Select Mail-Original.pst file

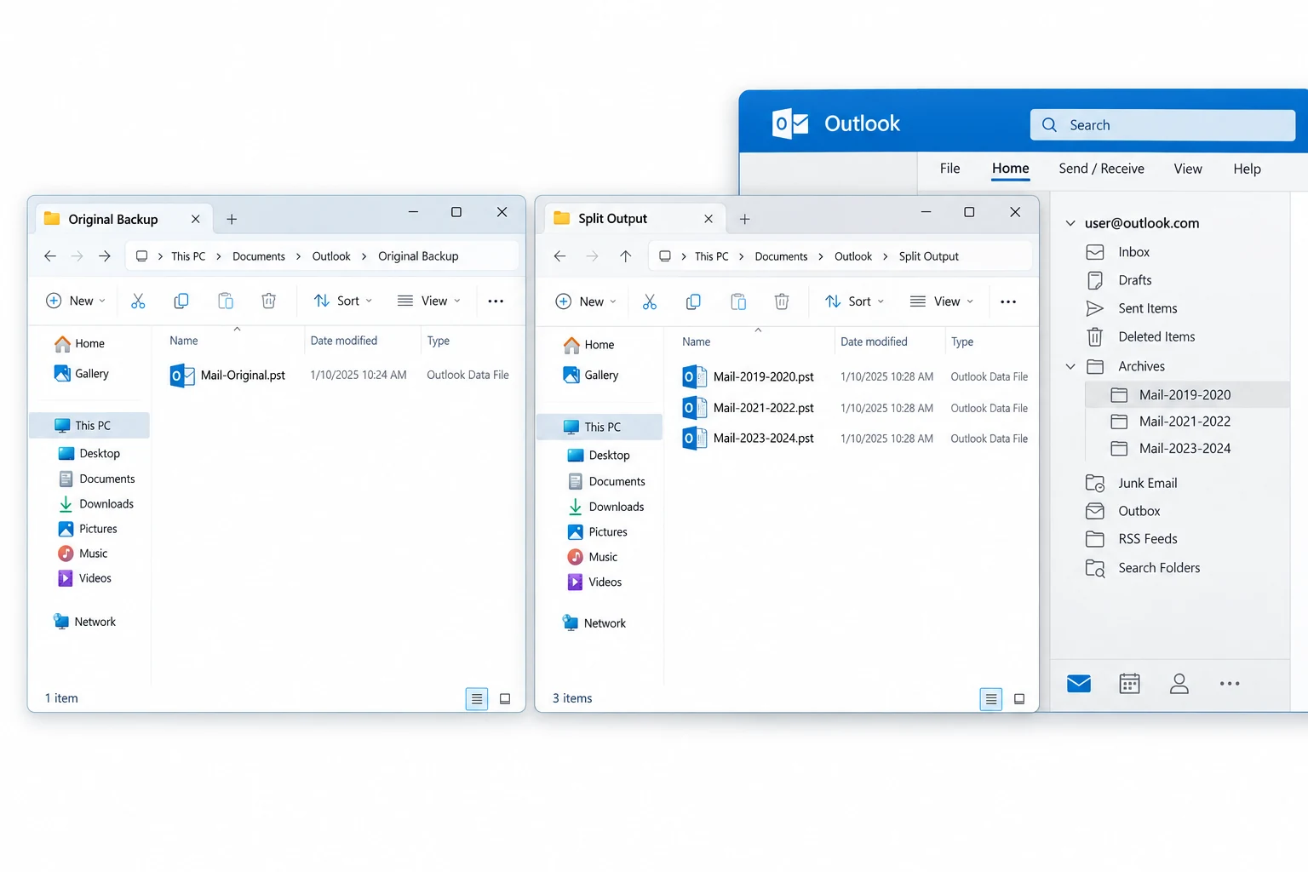tap(243, 375)
